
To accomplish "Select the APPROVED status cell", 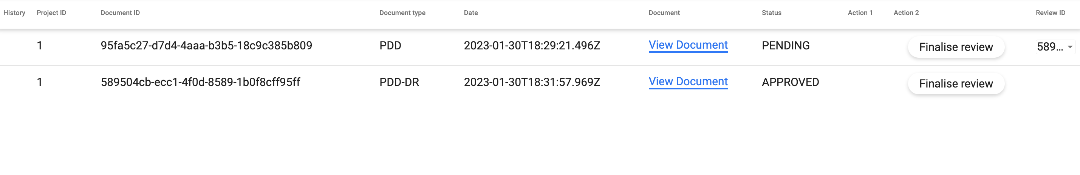I will (790, 82).
